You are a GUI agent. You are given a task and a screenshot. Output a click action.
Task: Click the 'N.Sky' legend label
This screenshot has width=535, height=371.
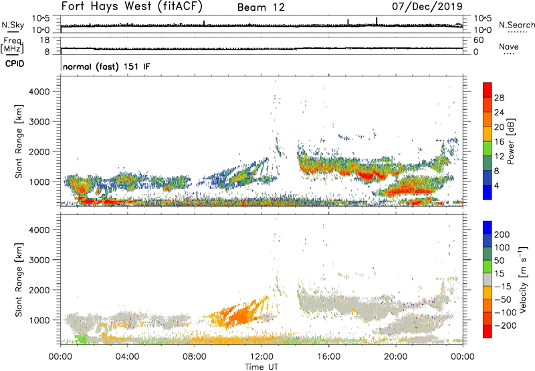13,25
